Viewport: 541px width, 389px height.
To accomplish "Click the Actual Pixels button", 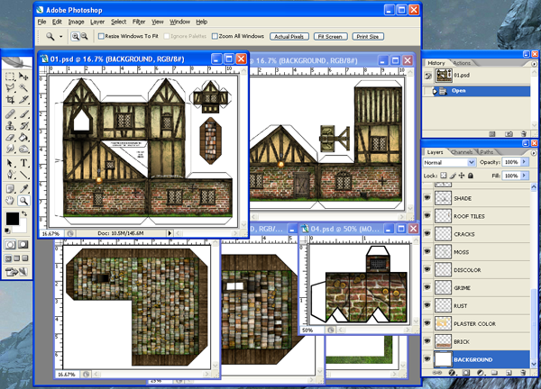I will coord(289,36).
